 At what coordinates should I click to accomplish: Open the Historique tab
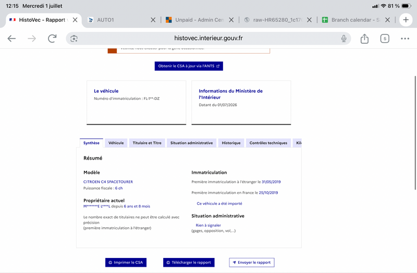pos(231,143)
